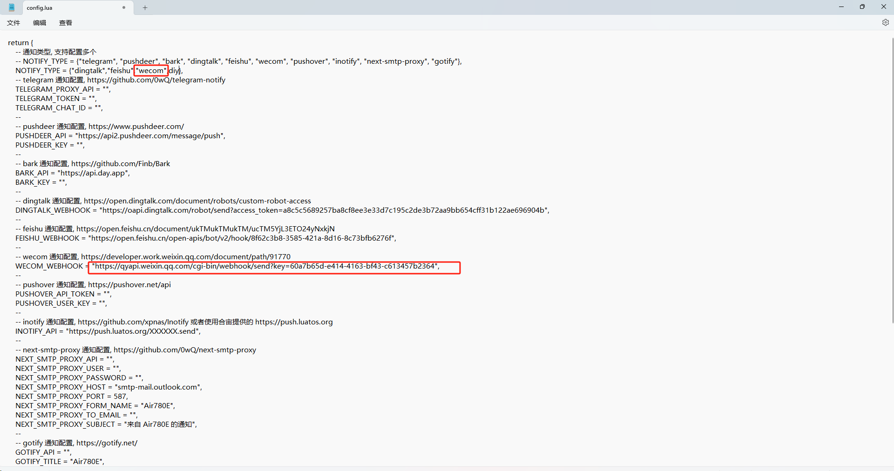The width and height of the screenshot is (894, 471).
Task: Click the "-- 通知类型, 支持配置多个" comment
Action: pyautogui.click(x=56, y=52)
